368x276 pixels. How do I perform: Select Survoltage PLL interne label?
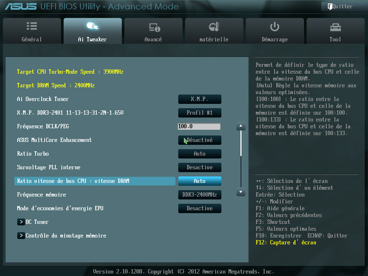click(x=49, y=167)
